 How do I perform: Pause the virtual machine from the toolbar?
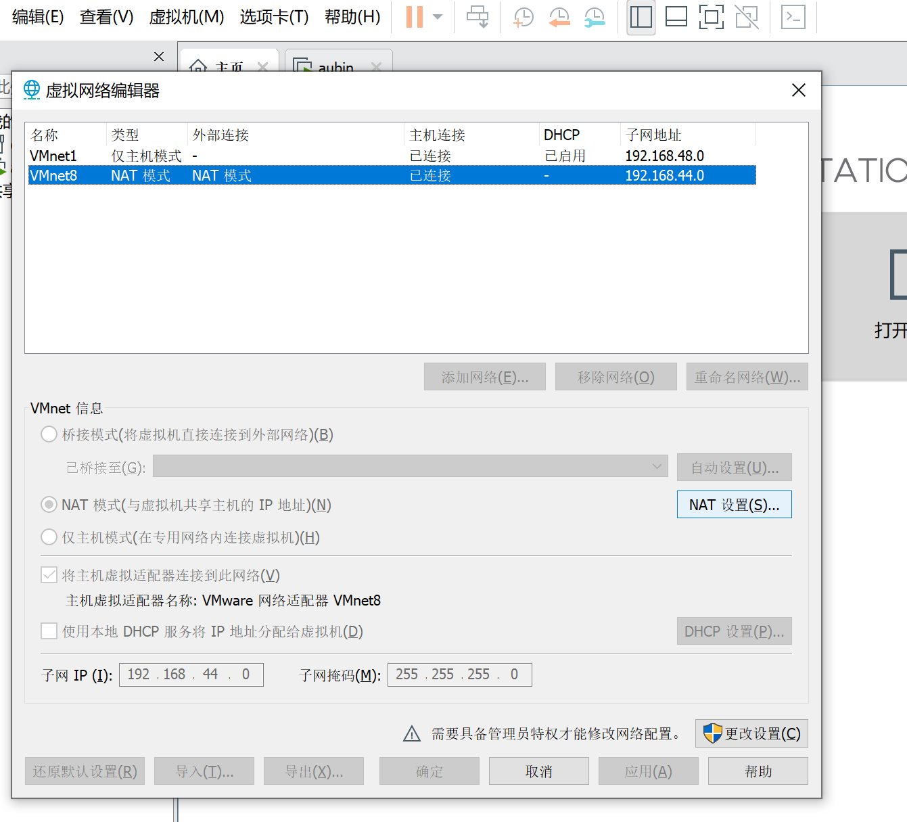point(414,17)
